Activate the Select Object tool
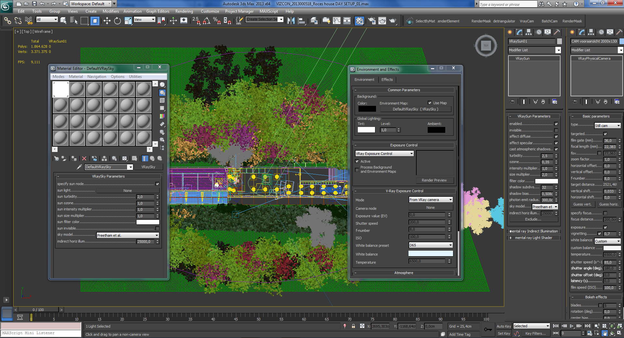This screenshot has width=624, height=338. 63,21
